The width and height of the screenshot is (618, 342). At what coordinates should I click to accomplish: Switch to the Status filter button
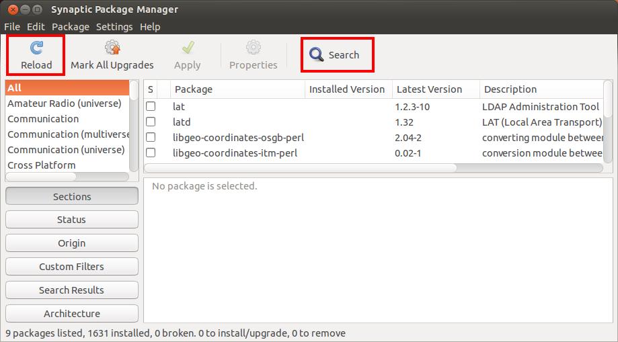click(71, 220)
